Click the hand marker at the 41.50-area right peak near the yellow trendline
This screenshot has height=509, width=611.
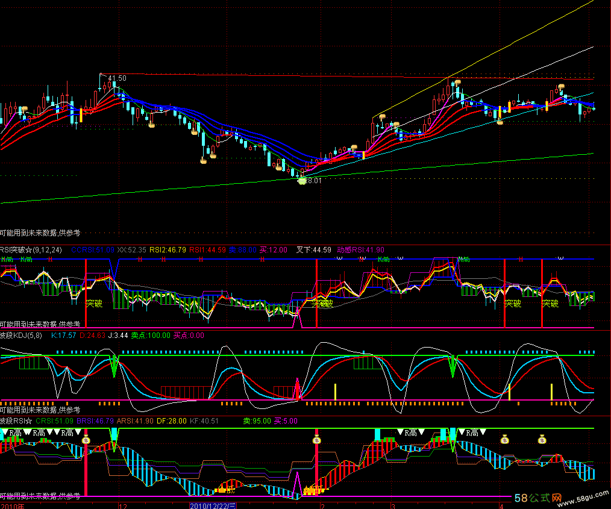point(457,83)
